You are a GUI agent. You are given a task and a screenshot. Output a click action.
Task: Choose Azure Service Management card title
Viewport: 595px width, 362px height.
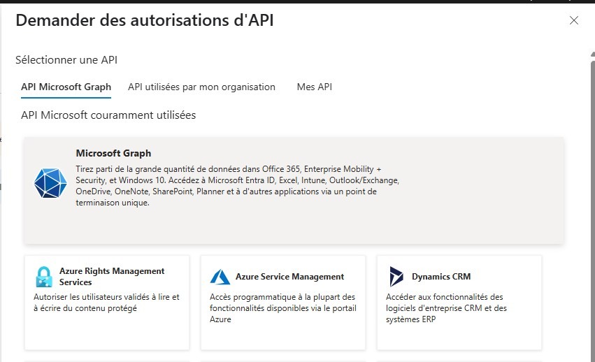pyautogui.click(x=290, y=277)
